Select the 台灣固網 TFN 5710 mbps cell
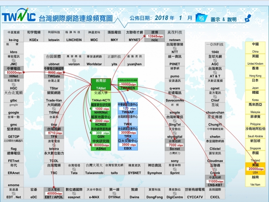This screenshot has width=269, height=202. click(x=54, y=133)
